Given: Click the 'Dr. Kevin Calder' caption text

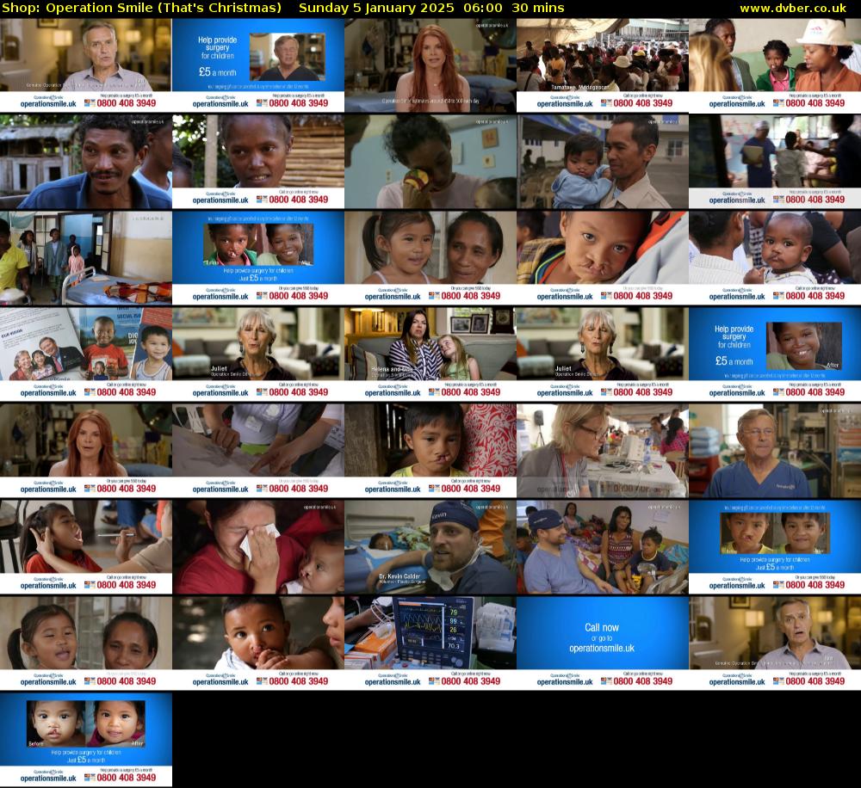Looking at the screenshot, I should tap(400, 576).
